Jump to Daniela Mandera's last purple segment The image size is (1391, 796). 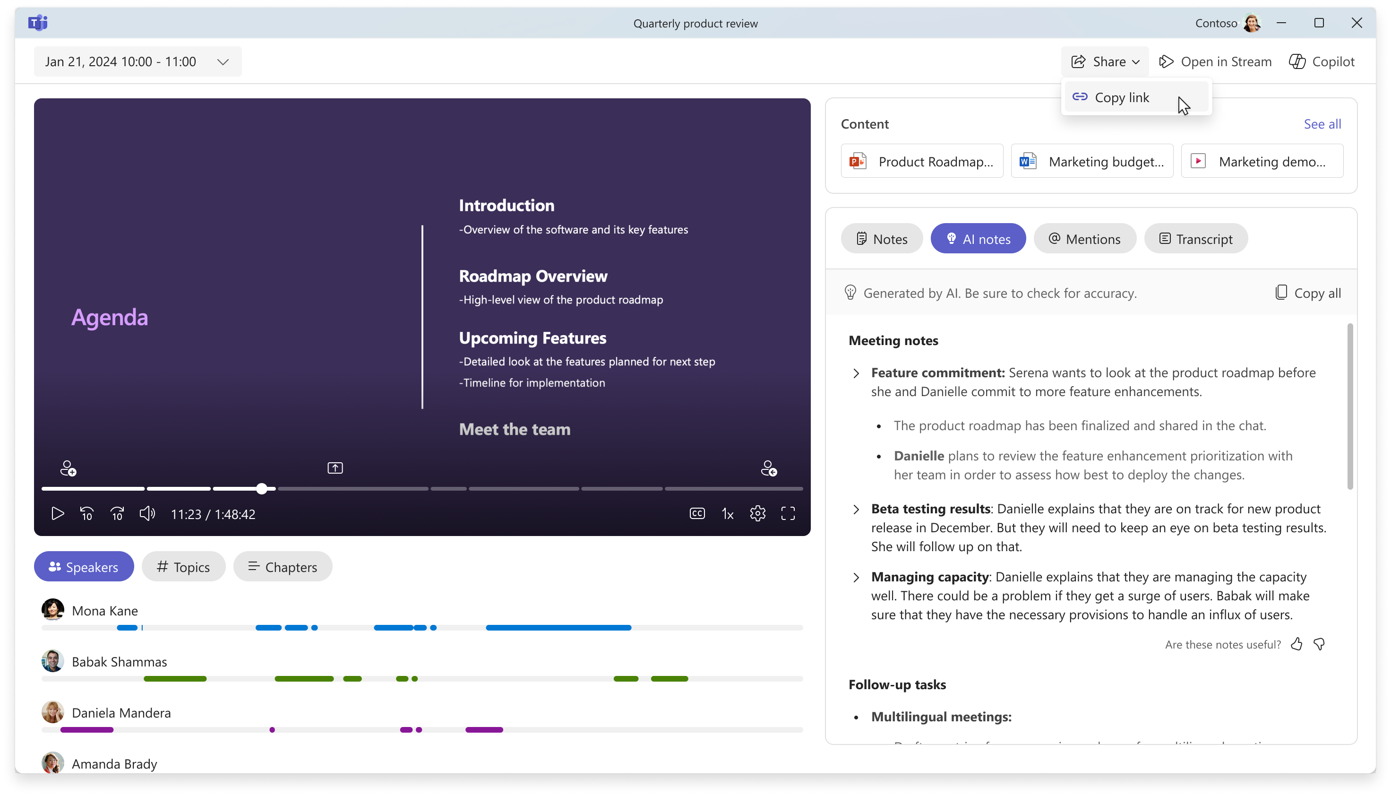pos(484,730)
